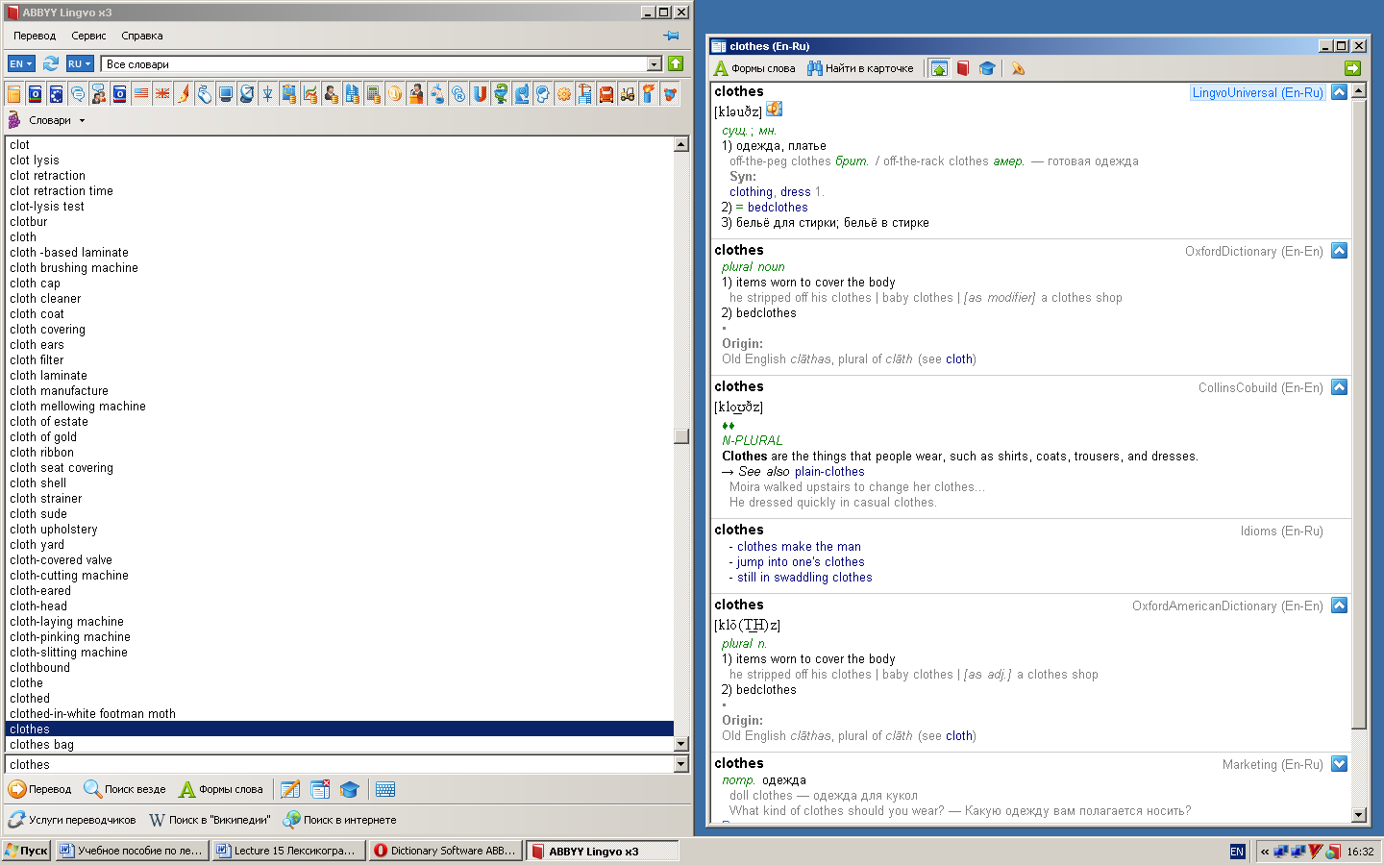Click Перевод translate button at bottom
Screen dimensions: 1384x865
[40, 789]
